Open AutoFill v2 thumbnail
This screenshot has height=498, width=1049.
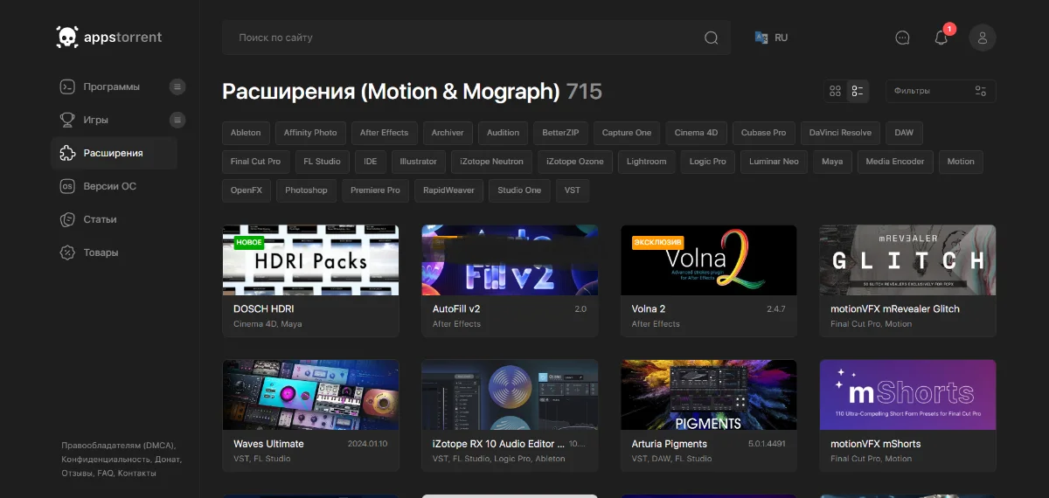point(510,260)
